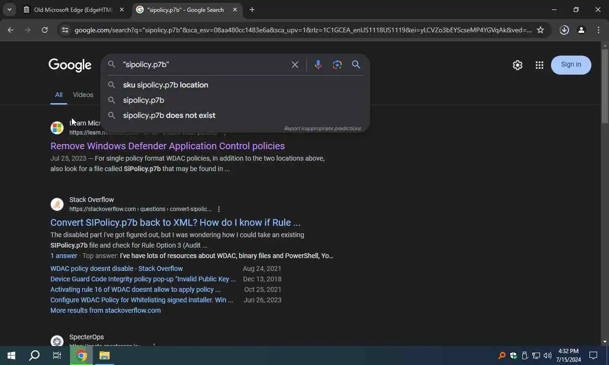Click the Stack Overflow site name

(91, 200)
